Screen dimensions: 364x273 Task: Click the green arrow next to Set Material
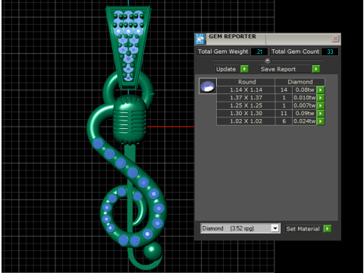328,229
